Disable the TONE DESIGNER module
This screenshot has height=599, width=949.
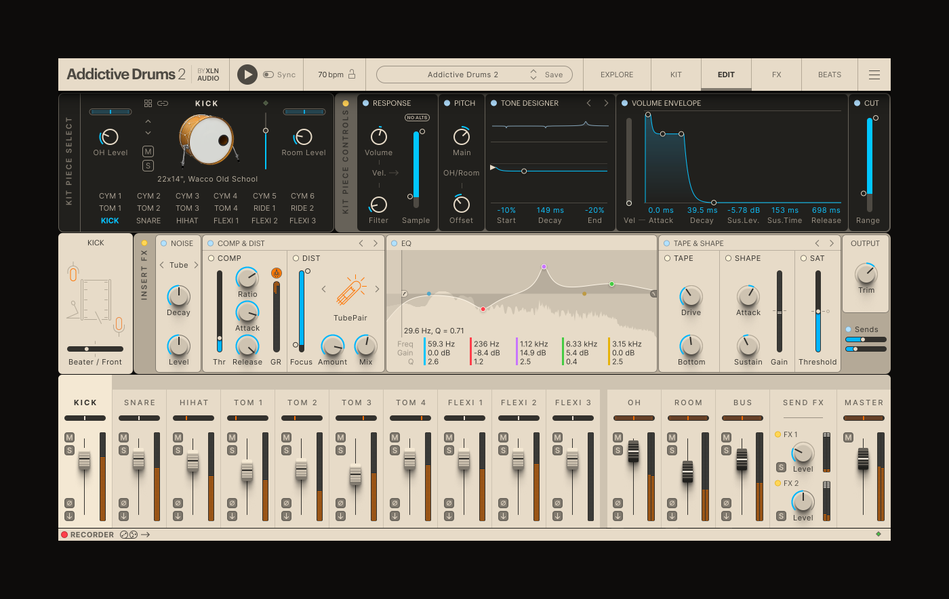point(494,103)
